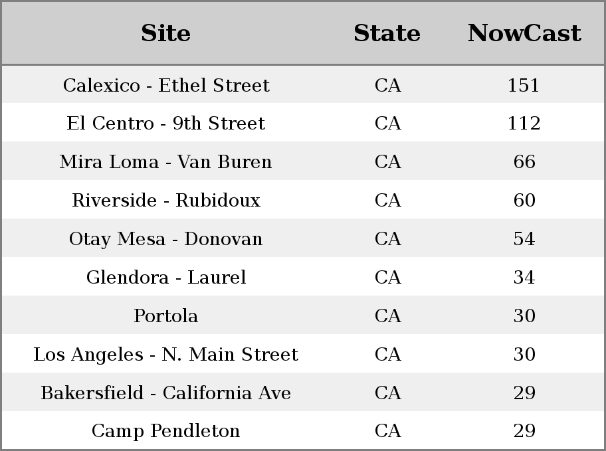Screen dimensions: 606x451
Task: Click the NowCast value 60
Action: [524, 200]
